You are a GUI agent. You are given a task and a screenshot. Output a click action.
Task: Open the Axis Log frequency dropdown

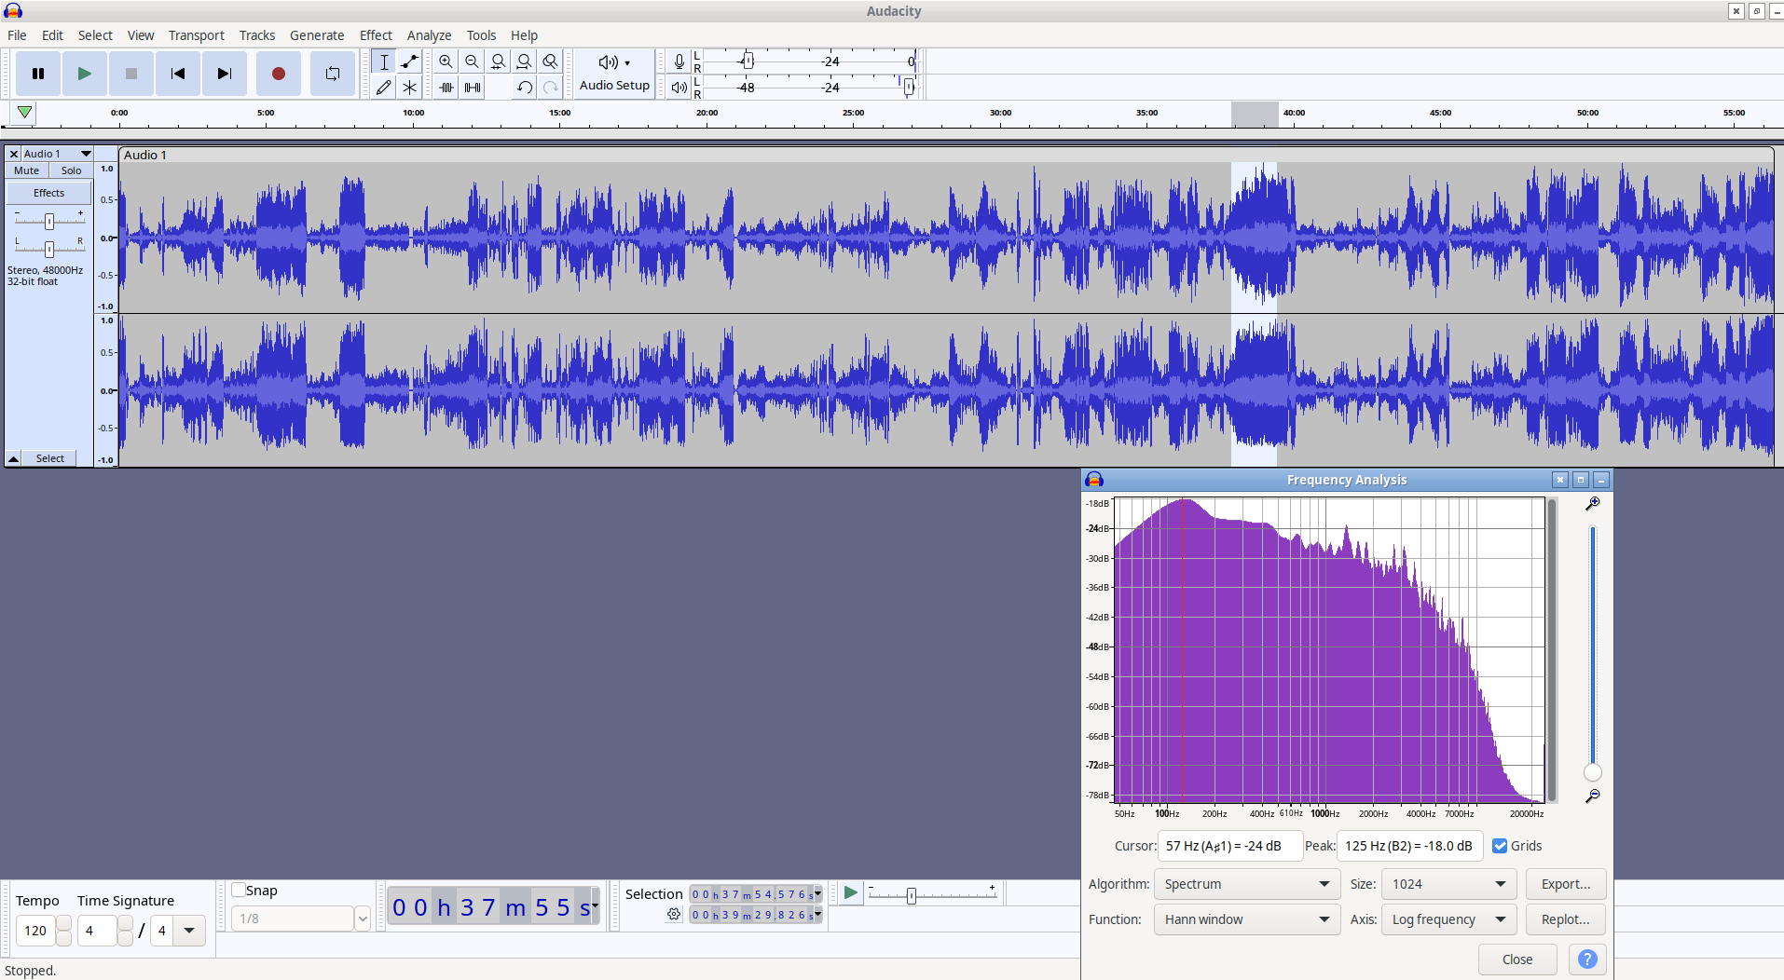[x=1449, y=919]
